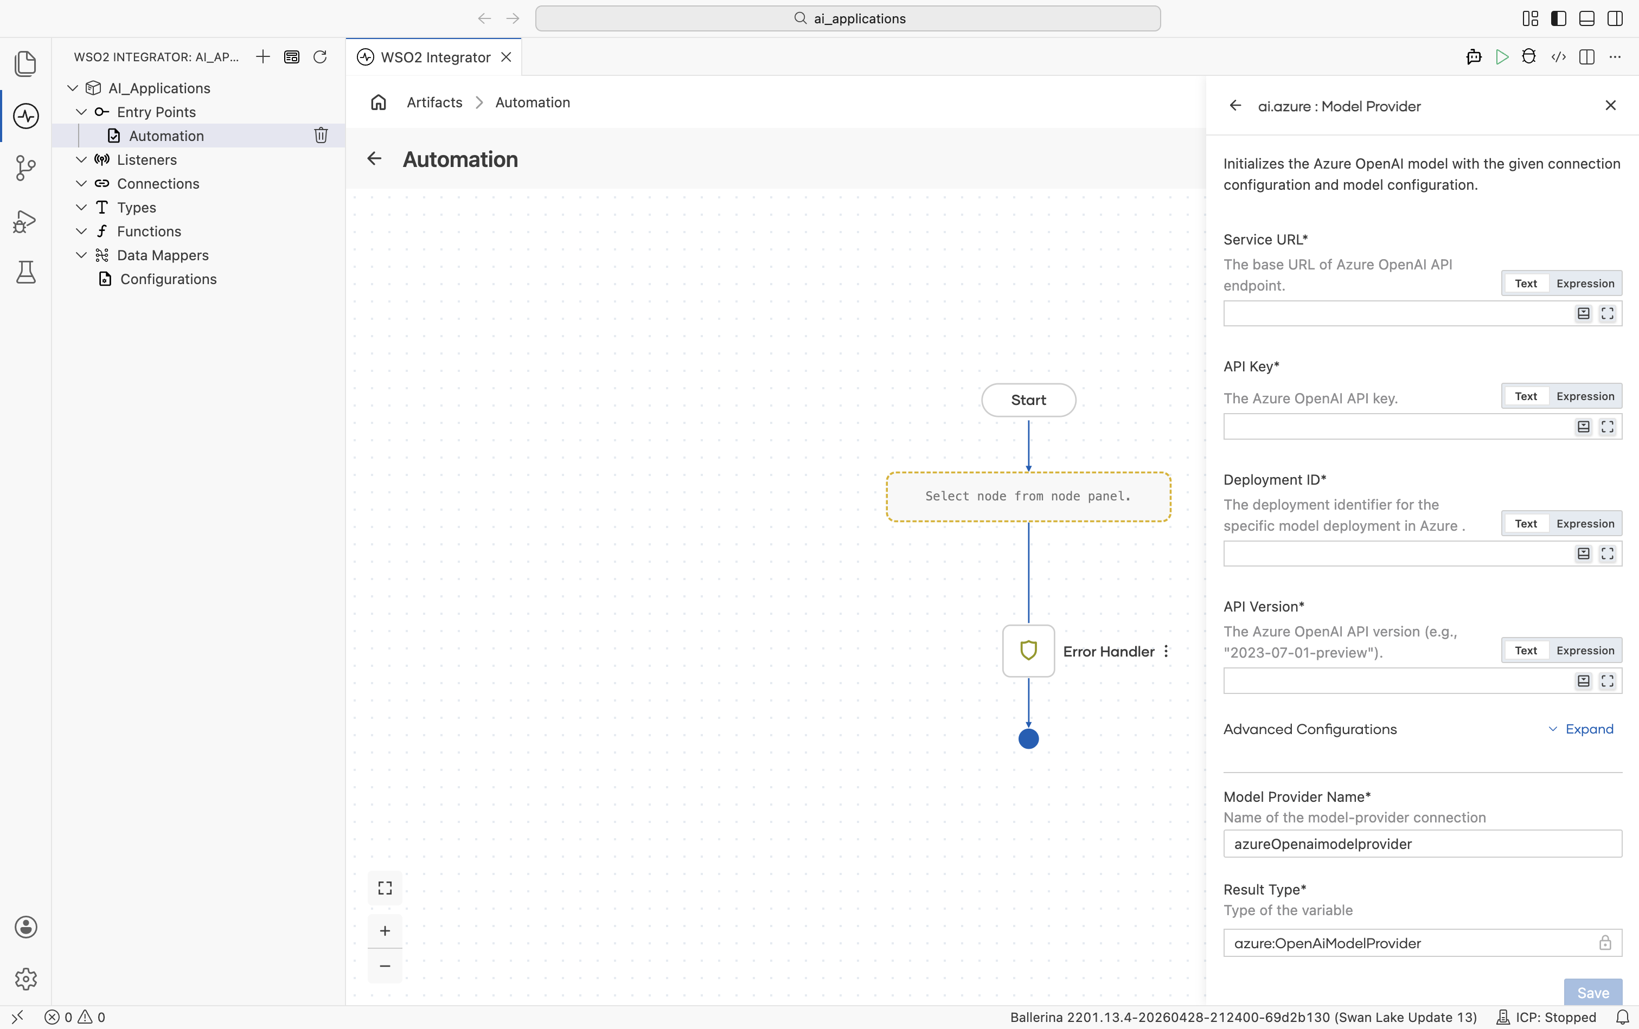Run the integration
This screenshot has height=1029, width=1639.
pos(1502,57)
